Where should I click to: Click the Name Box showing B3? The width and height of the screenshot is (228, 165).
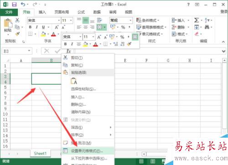point(17,51)
